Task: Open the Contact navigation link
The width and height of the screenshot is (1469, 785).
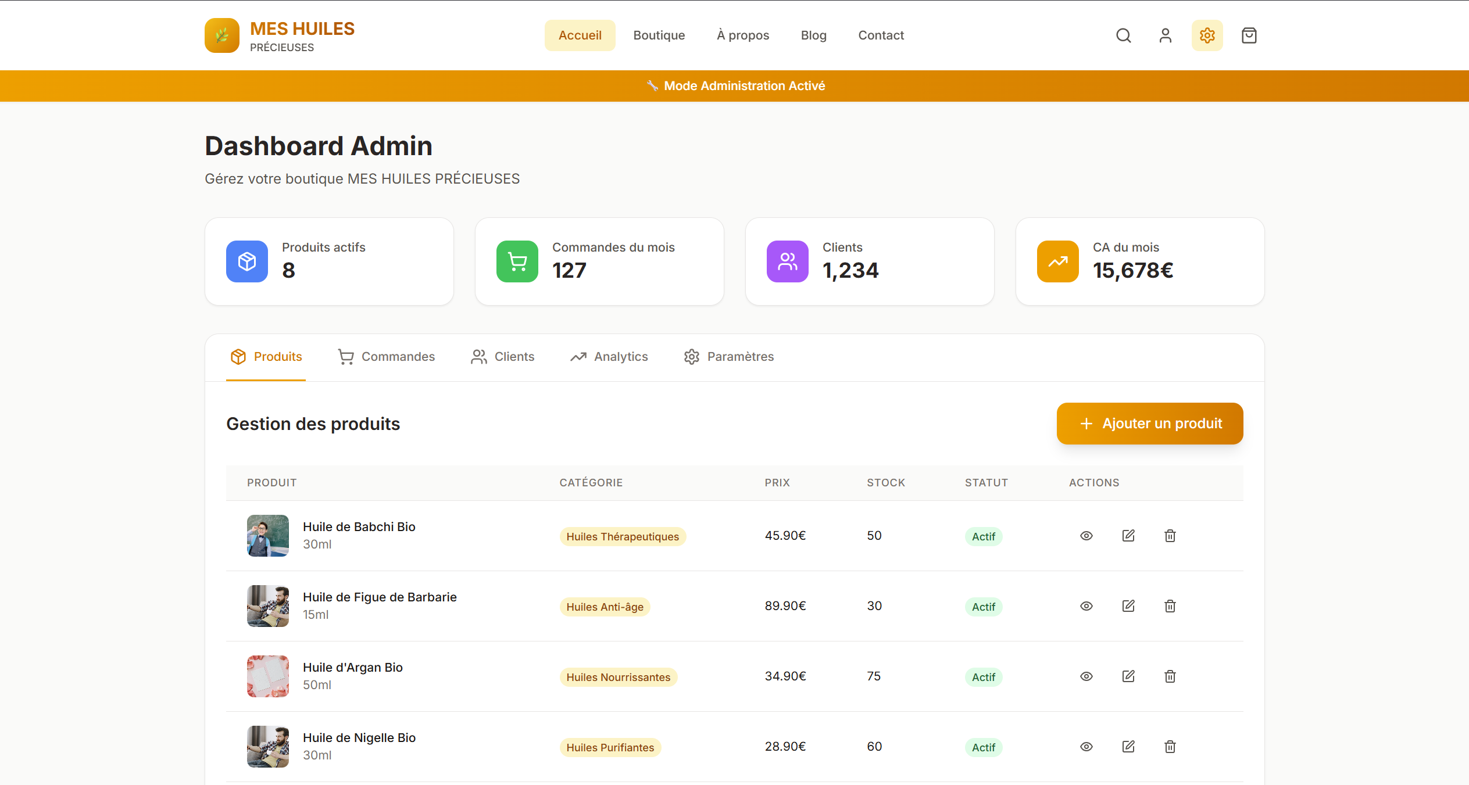Action: pyautogui.click(x=881, y=35)
